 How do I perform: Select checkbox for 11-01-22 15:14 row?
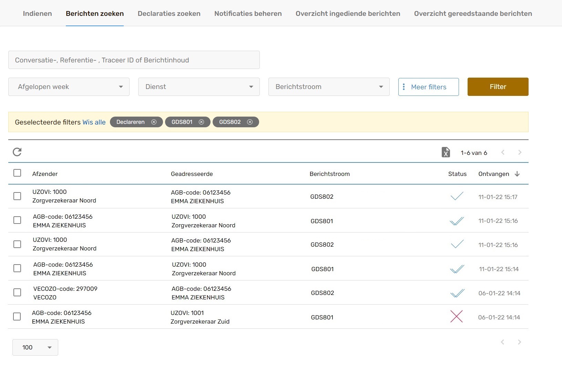pyautogui.click(x=17, y=268)
